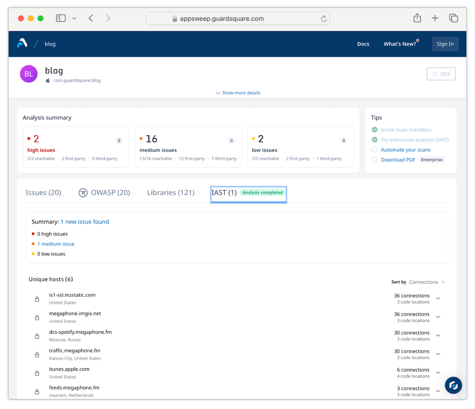Open the chat widget bubble
The image size is (475, 409).
tap(453, 385)
